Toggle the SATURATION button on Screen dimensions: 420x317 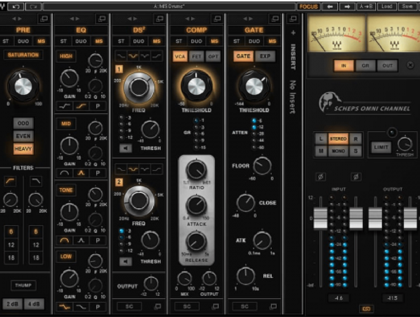[x=23, y=55]
